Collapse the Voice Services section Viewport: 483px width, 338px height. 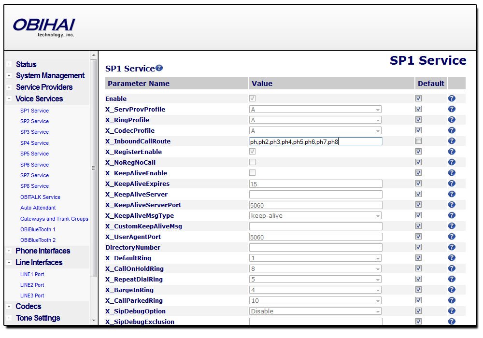[9, 99]
